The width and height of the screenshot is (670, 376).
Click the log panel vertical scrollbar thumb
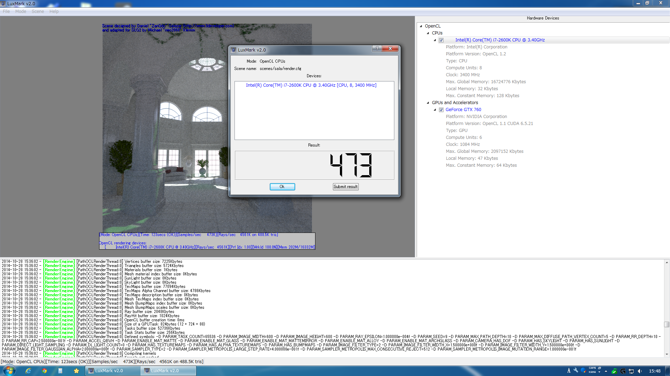point(667,324)
